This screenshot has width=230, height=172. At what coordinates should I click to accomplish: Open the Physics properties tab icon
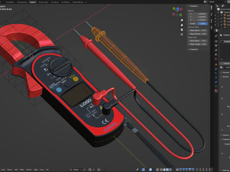point(216,77)
